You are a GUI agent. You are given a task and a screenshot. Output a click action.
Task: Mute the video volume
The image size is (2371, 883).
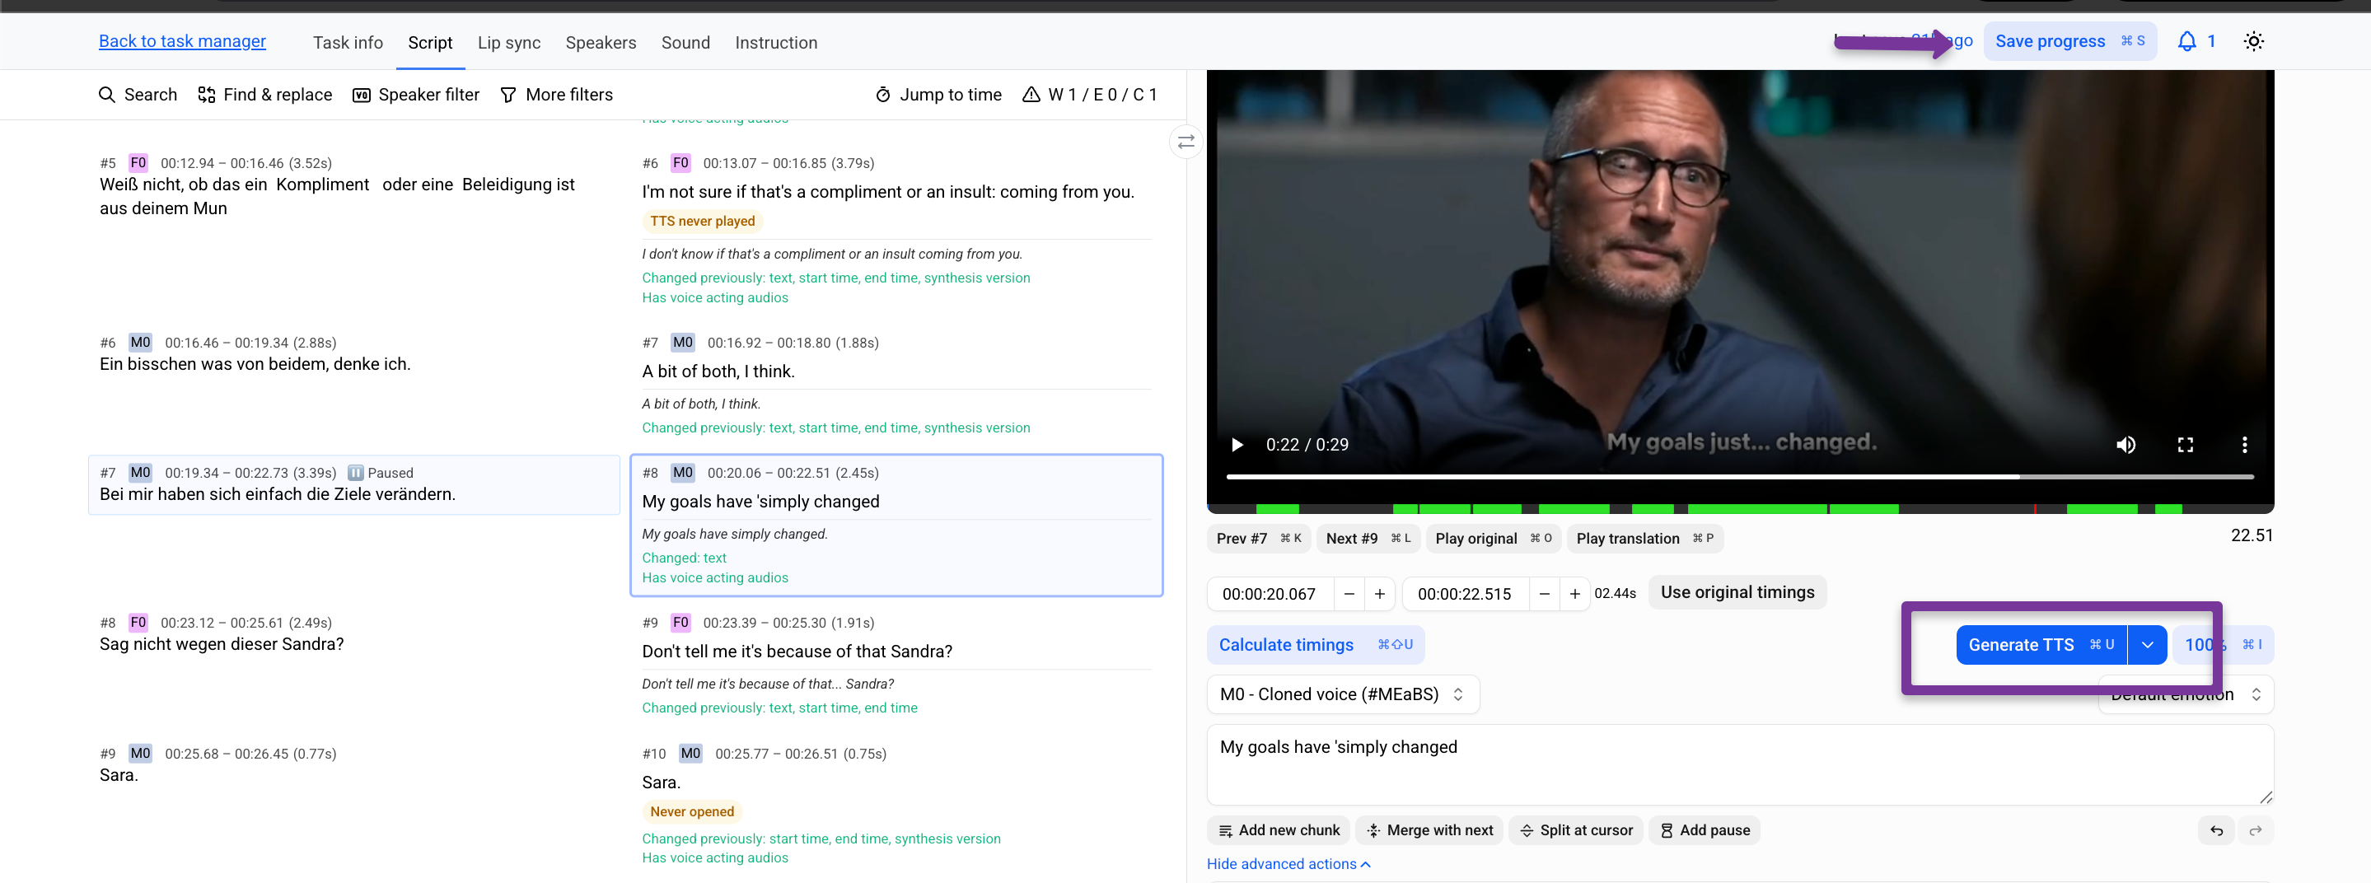point(2125,445)
